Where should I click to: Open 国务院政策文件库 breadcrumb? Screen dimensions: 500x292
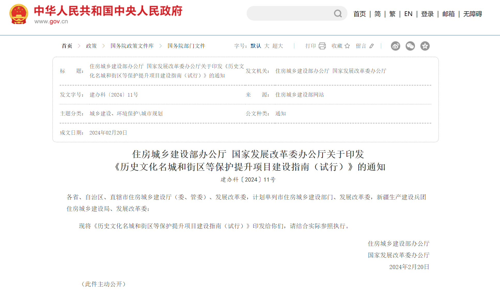coord(132,46)
